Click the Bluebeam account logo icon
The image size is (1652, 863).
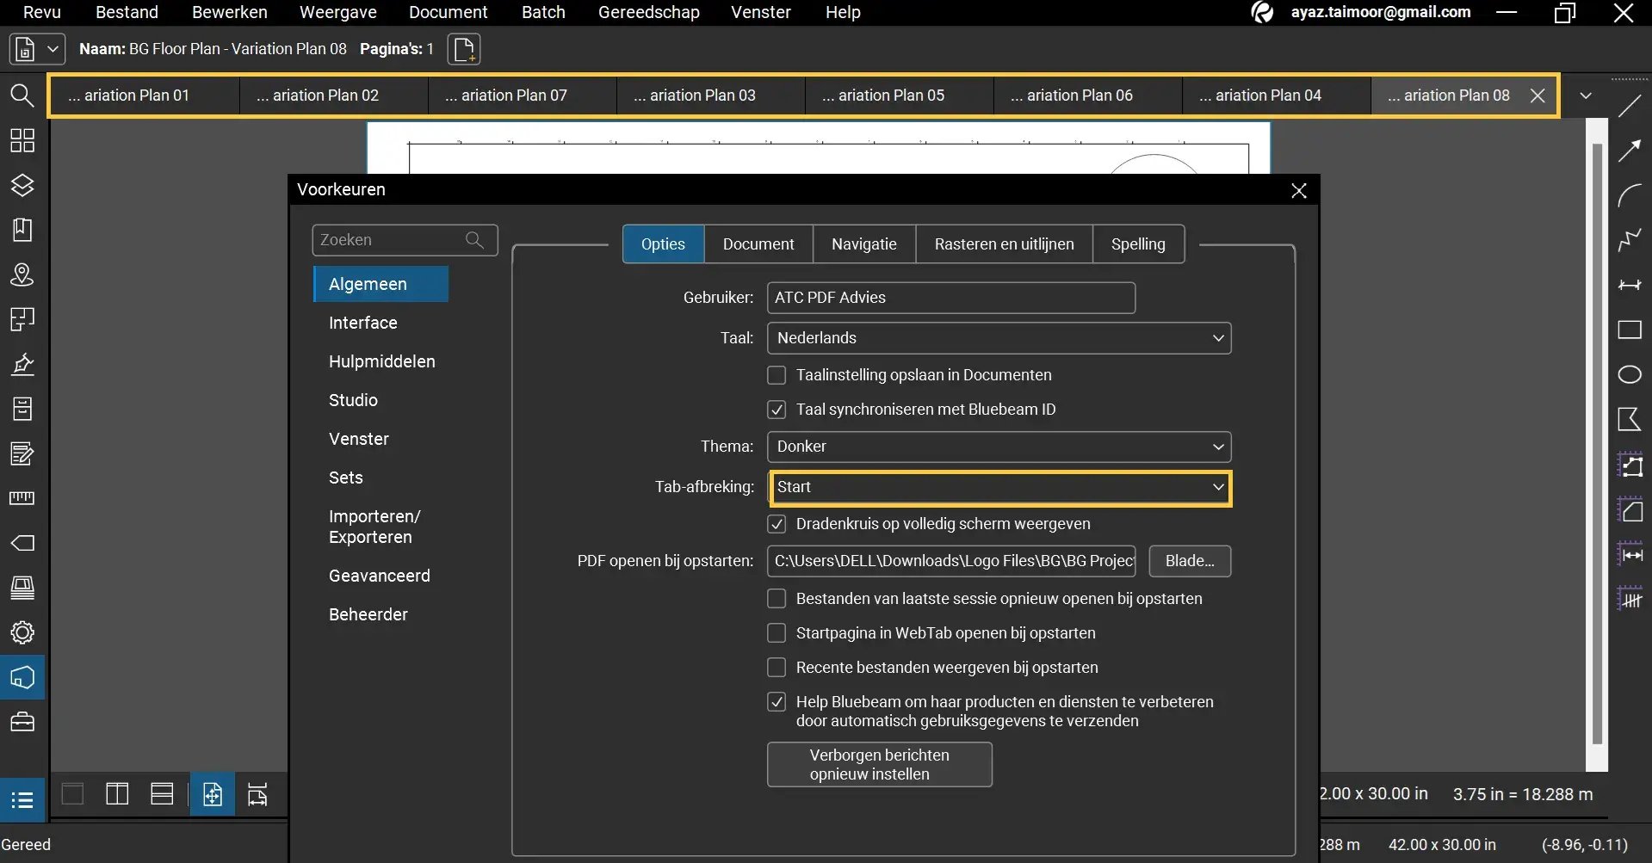pos(1262,12)
